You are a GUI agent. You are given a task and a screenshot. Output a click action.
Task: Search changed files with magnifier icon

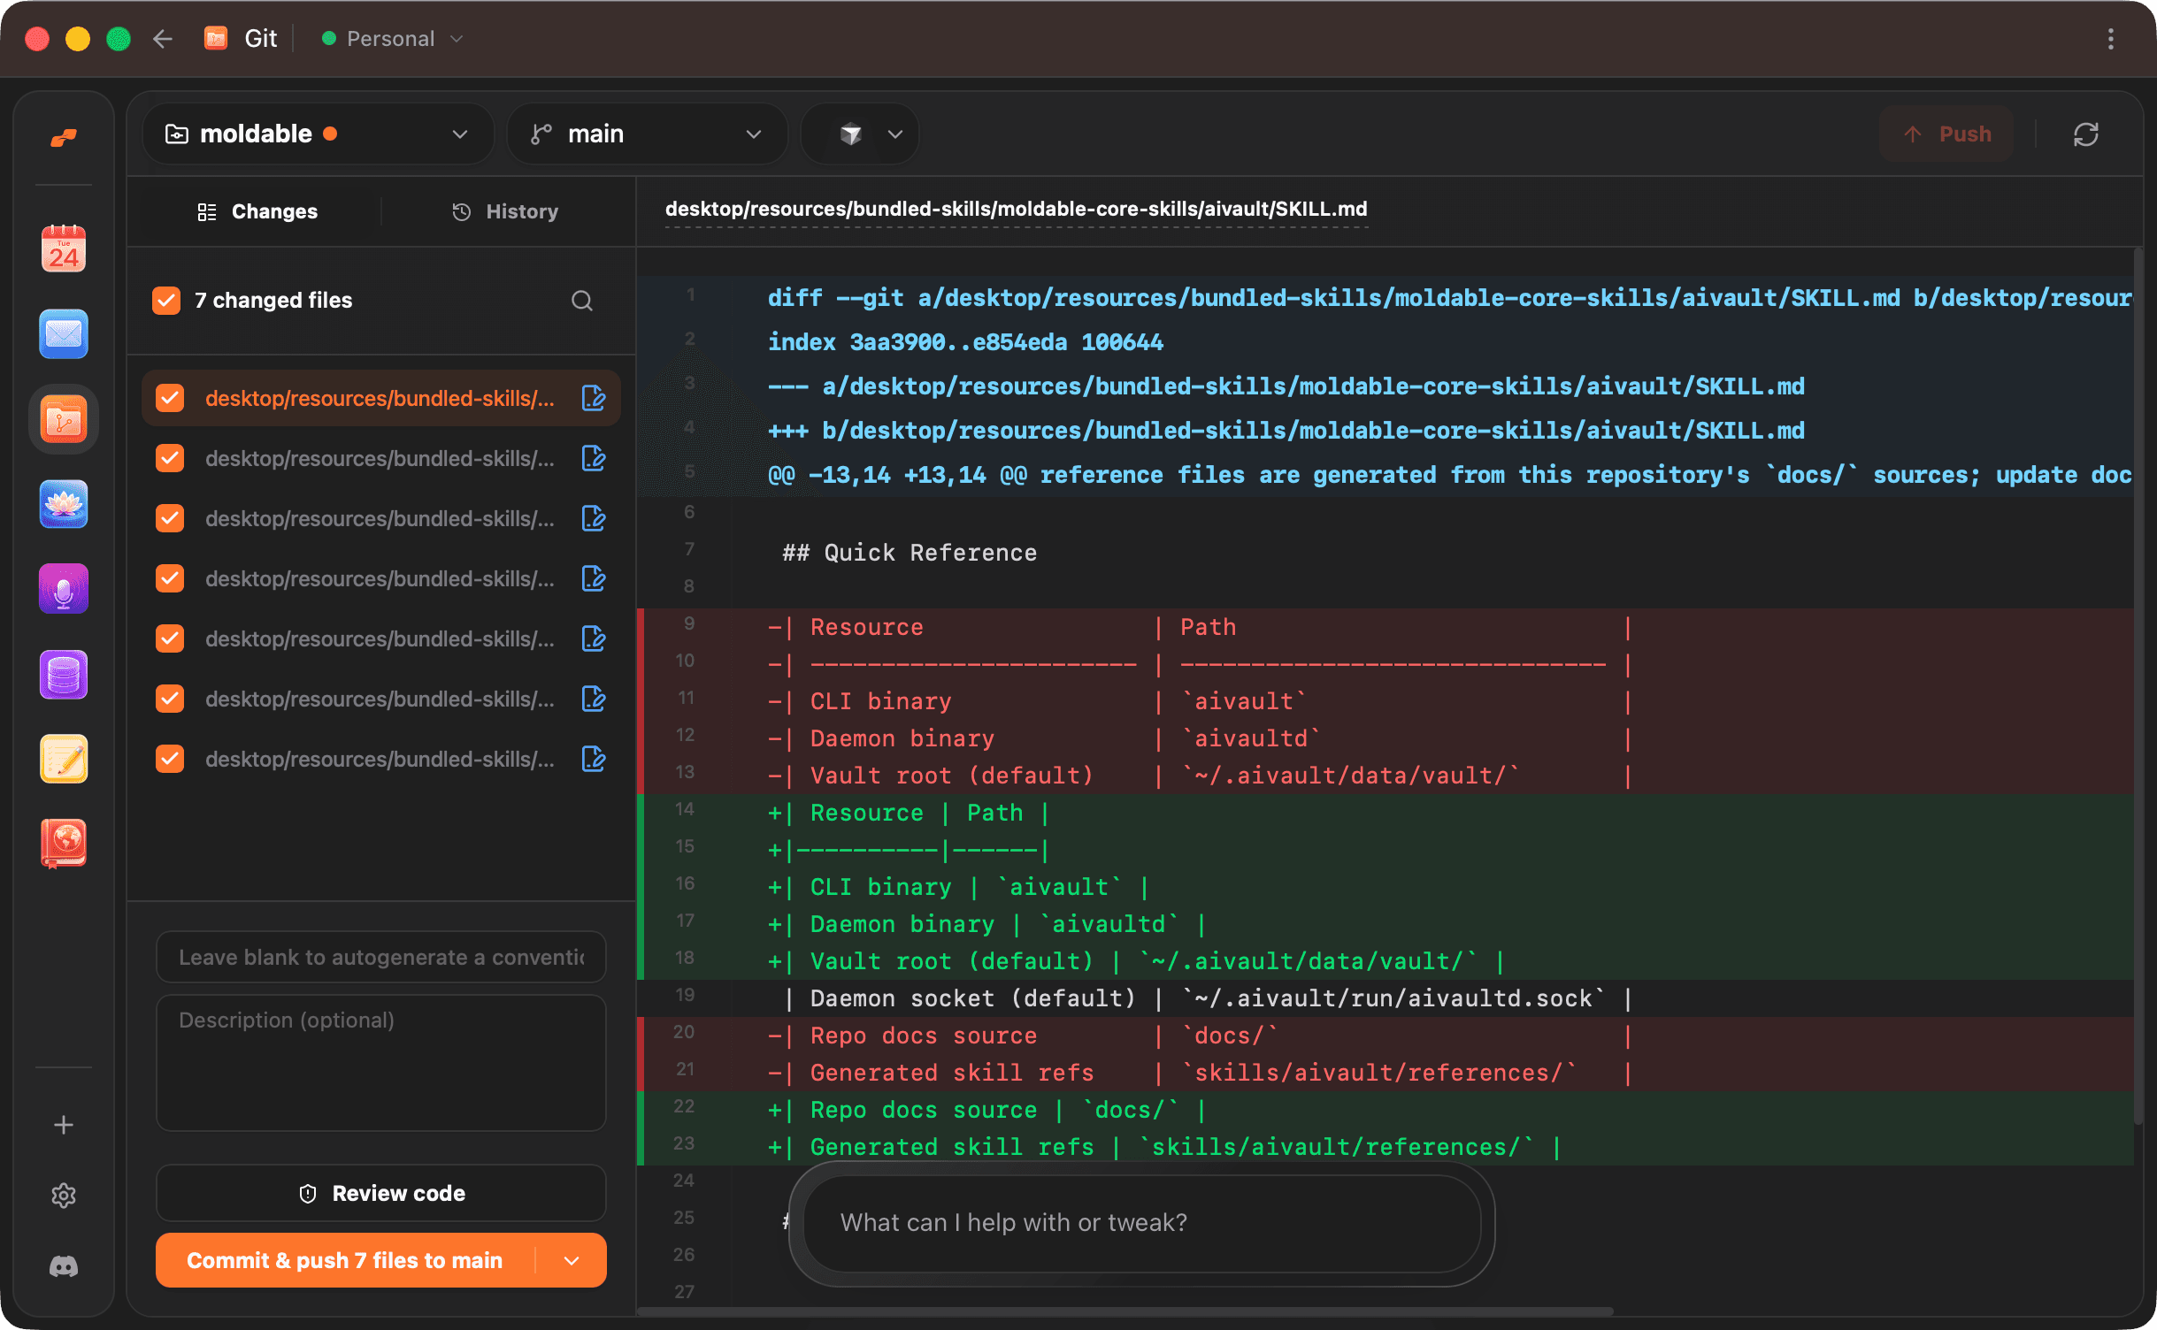tap(581, 301)
